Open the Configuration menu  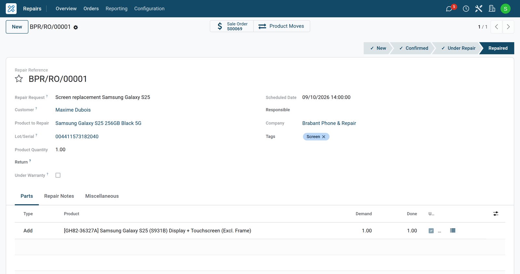[x=149, y=8]
